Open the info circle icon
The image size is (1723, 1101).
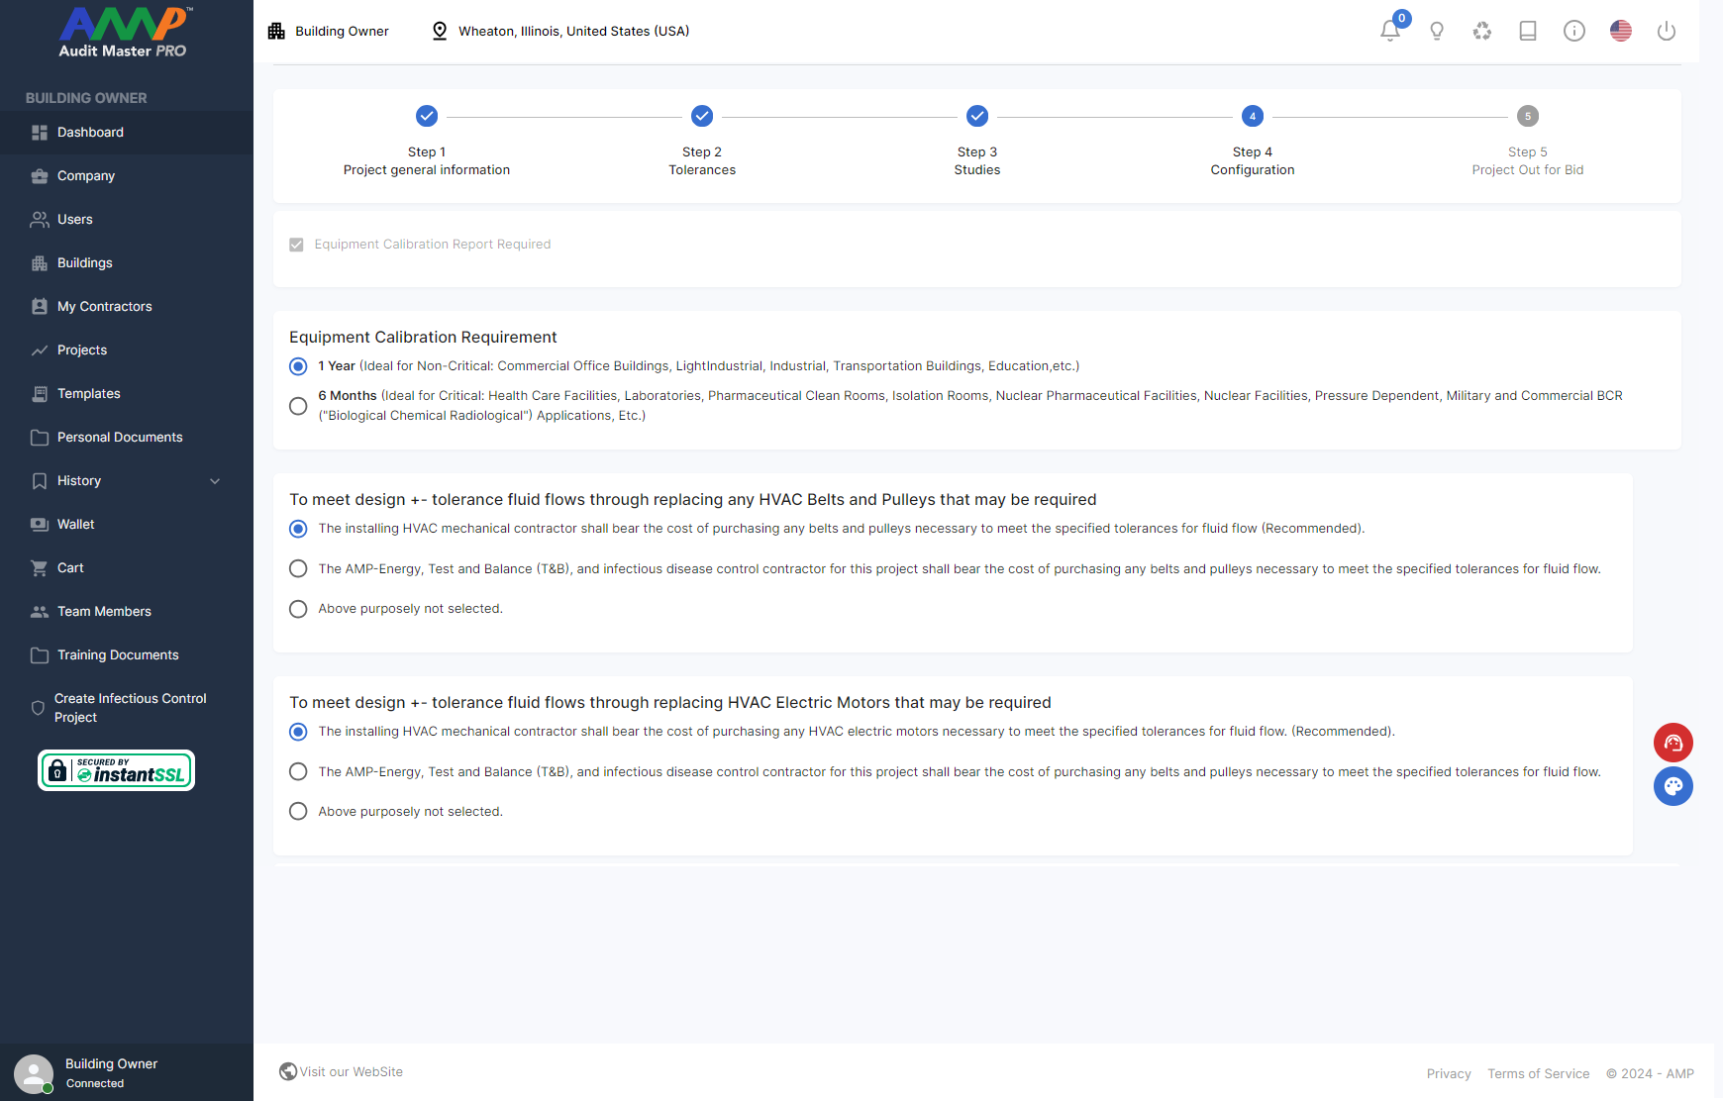(1573, 31)
